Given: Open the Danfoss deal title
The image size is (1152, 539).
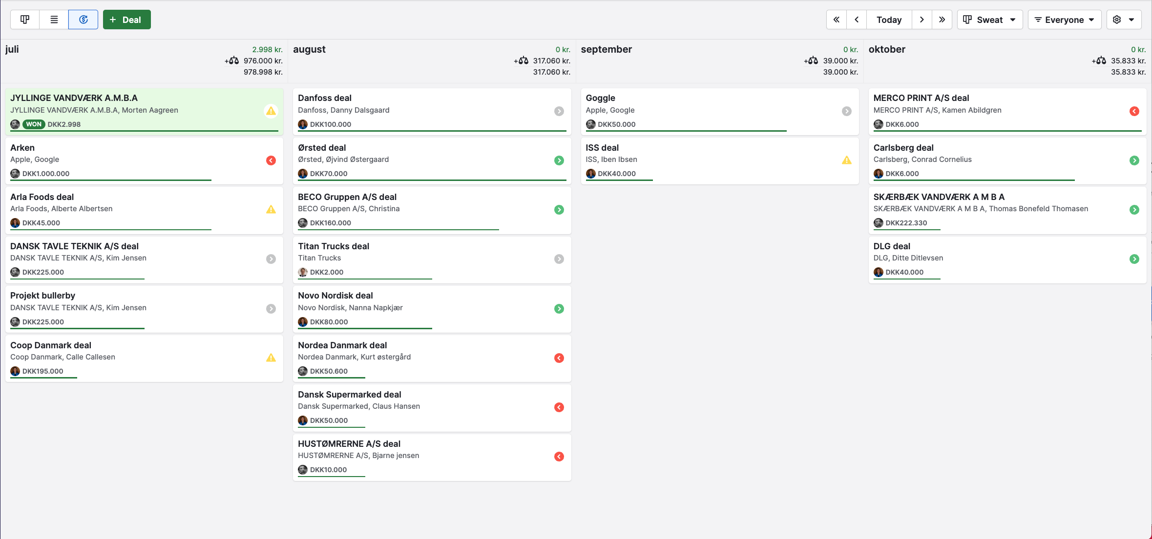Looking at the screenshot, I should point(325,98).
